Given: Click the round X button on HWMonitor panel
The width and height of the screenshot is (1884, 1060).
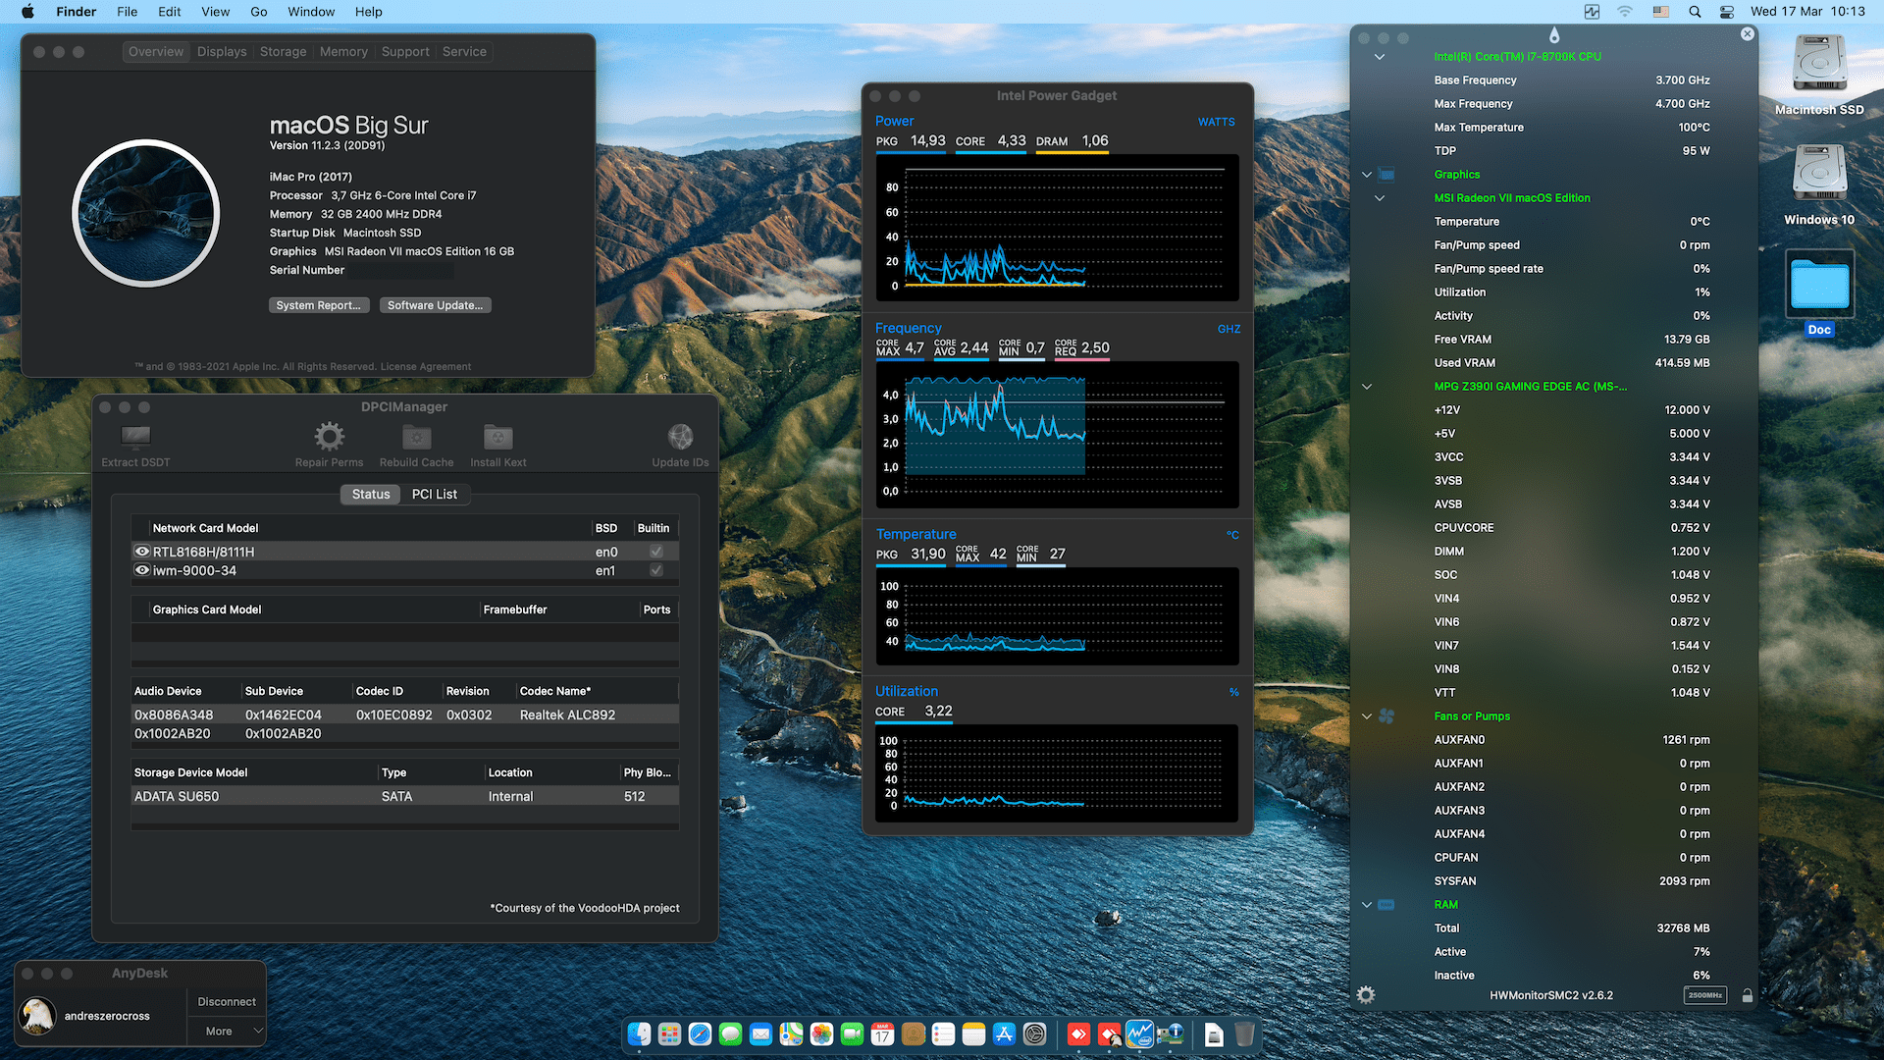Looking at the screenshot, I should (1748, 34).
